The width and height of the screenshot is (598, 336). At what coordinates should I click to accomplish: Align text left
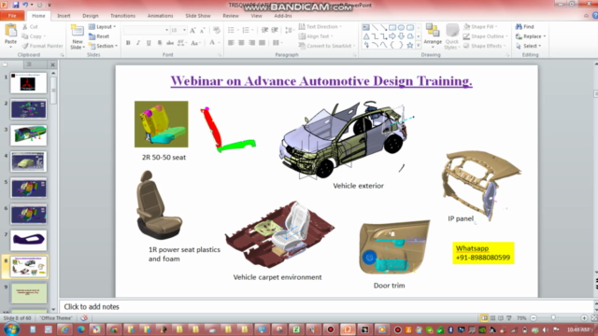pos(231,43)
